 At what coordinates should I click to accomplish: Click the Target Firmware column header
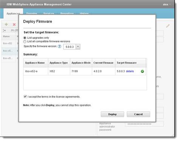(130, 63)
